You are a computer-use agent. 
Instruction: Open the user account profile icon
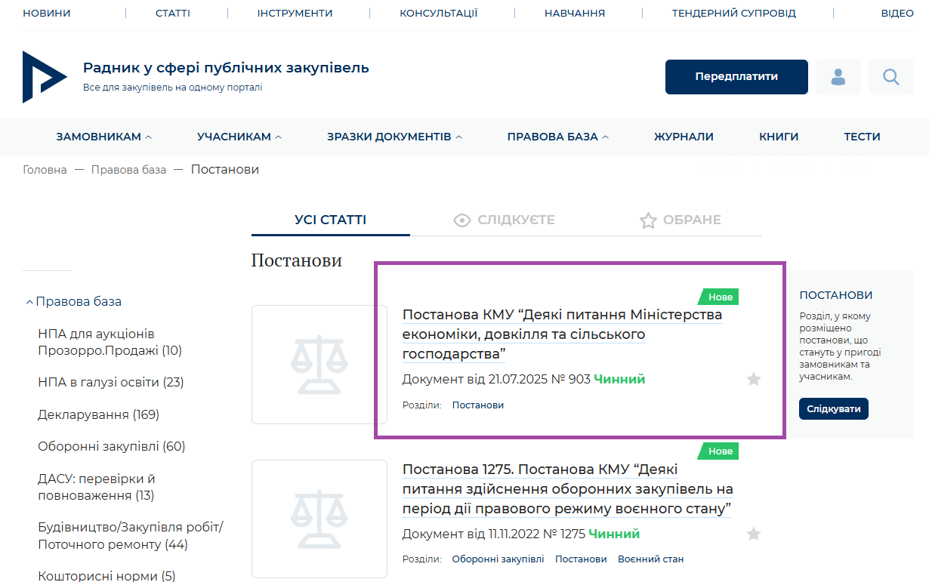click(x=838, y=77)
